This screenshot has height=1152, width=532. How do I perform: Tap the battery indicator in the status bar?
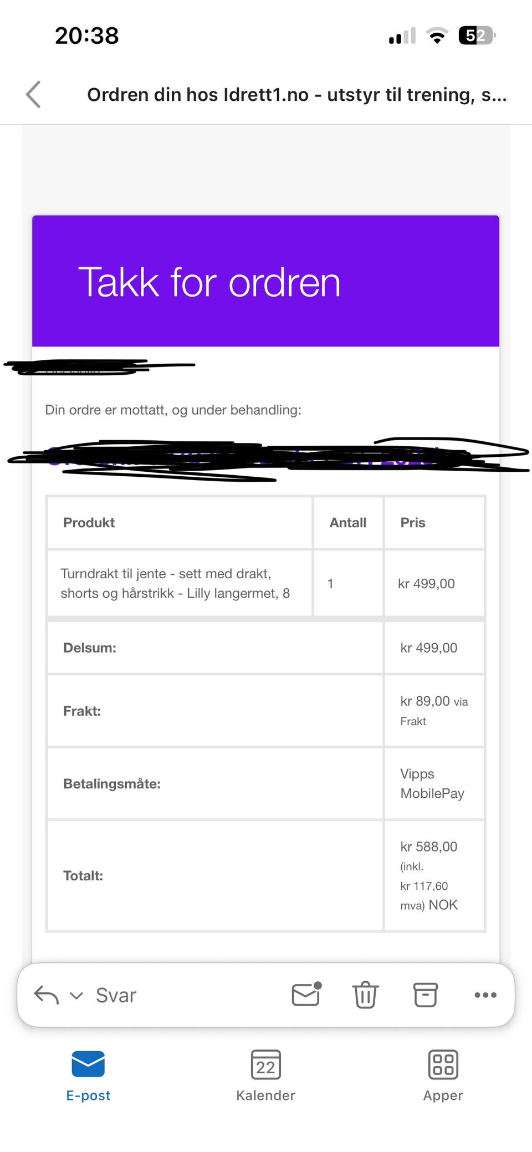[x=477, y=35]
